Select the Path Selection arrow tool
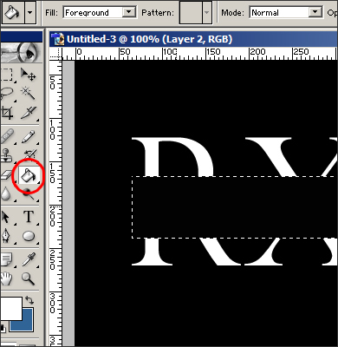338x347 pixels. [6, 217]
